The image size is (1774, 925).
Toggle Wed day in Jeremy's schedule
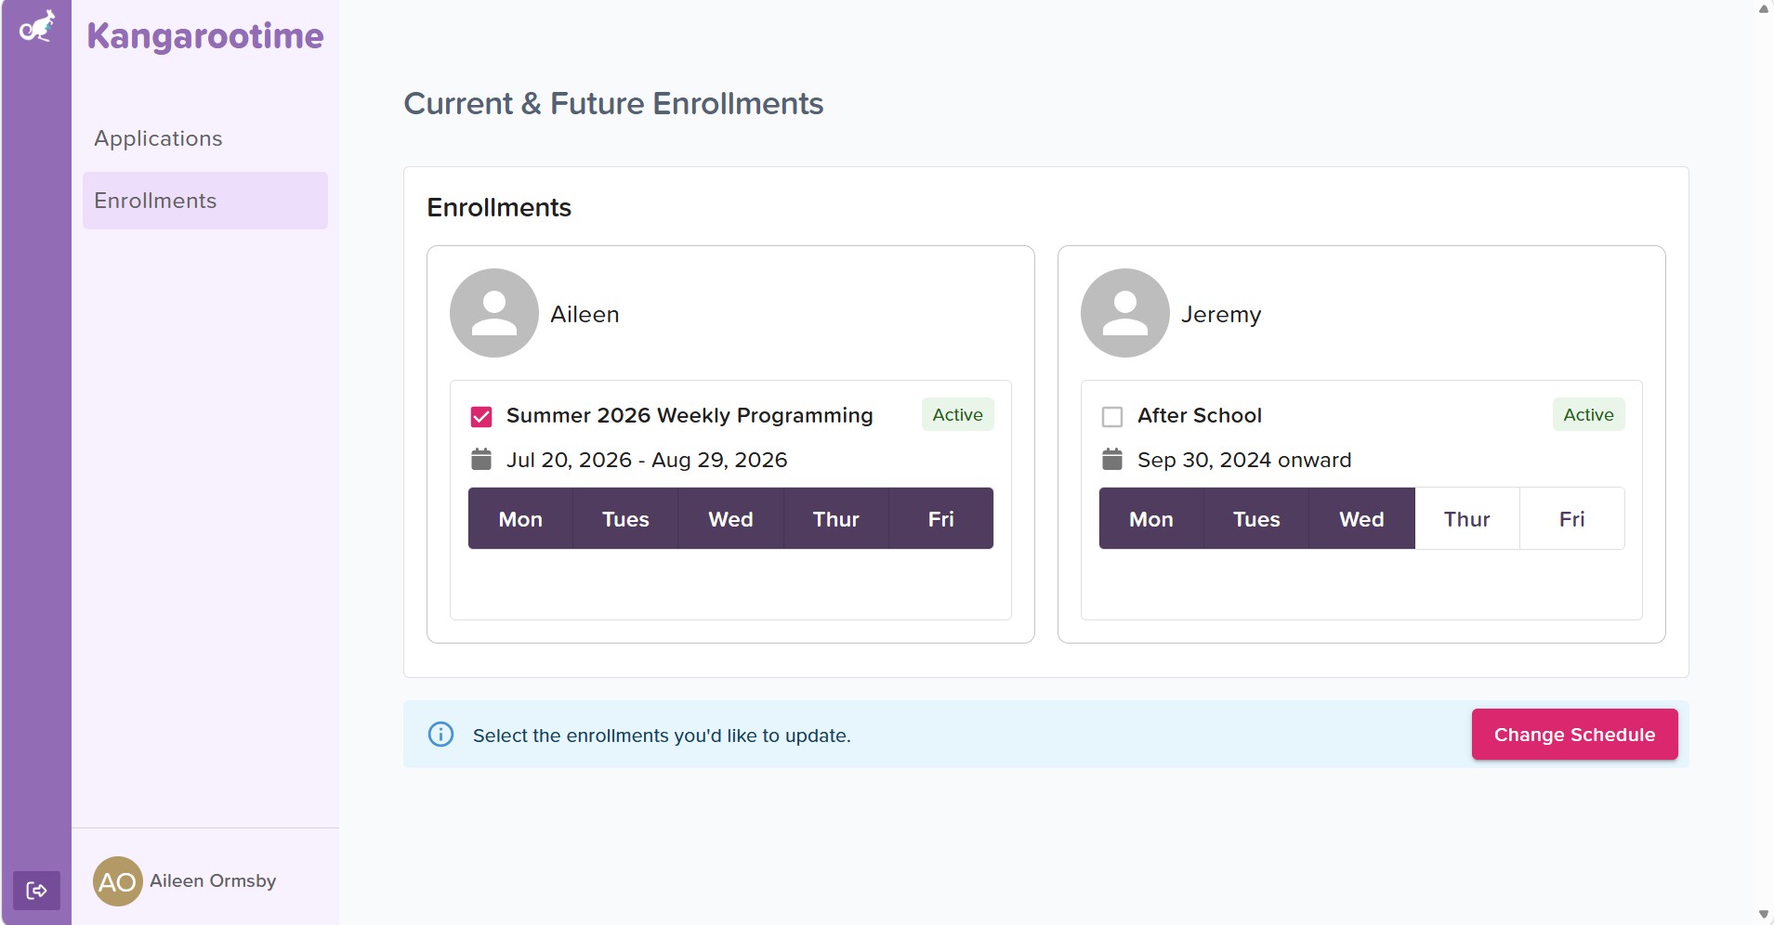point(1362,518)
